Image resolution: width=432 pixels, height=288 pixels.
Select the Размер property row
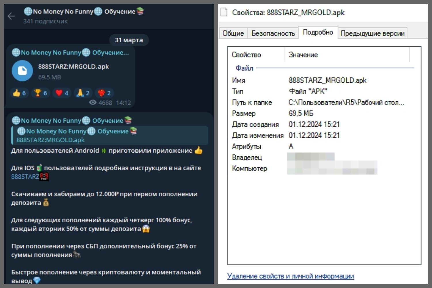[301, 113]
